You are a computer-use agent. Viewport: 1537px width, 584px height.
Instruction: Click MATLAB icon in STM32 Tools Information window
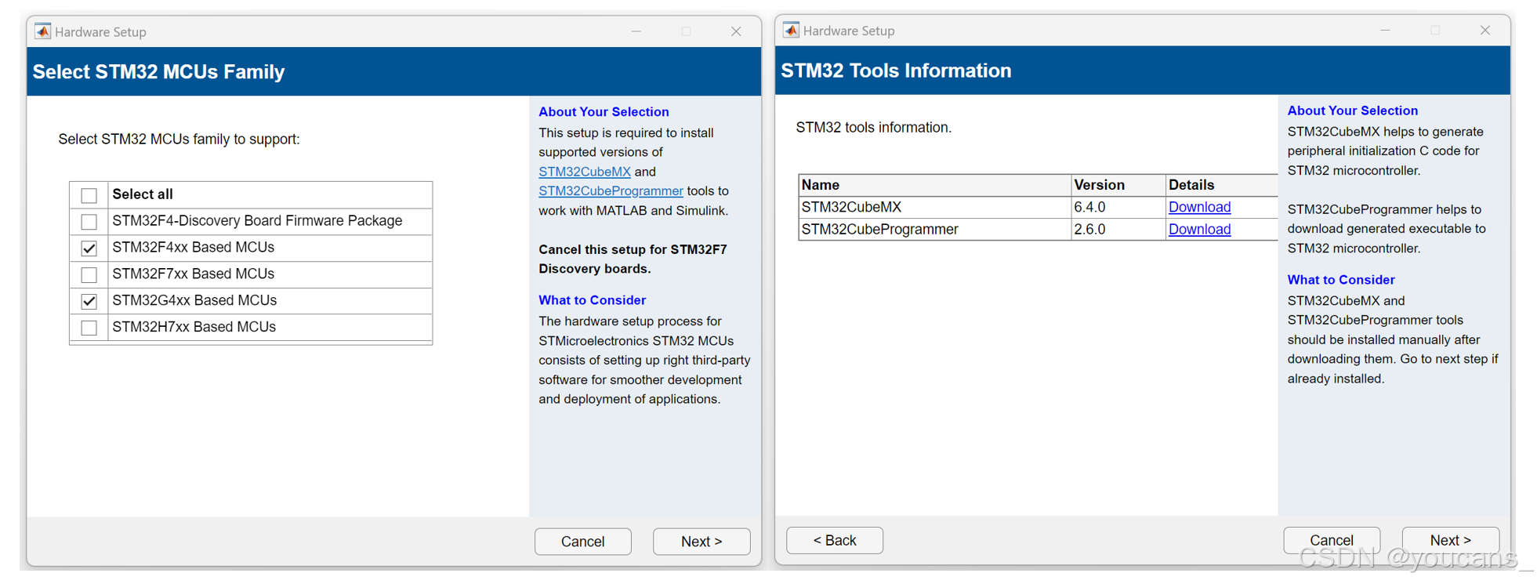[x=792, y=31]
